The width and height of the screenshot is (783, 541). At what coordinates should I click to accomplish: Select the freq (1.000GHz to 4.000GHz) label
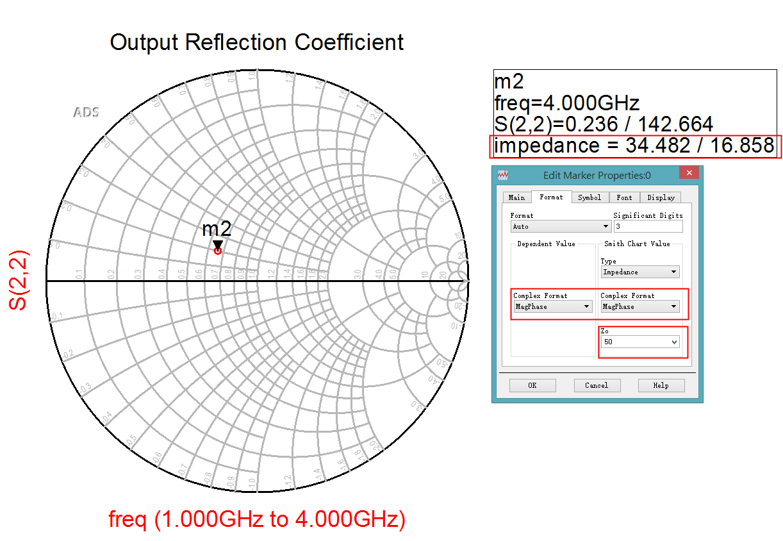tap(257, 519)
